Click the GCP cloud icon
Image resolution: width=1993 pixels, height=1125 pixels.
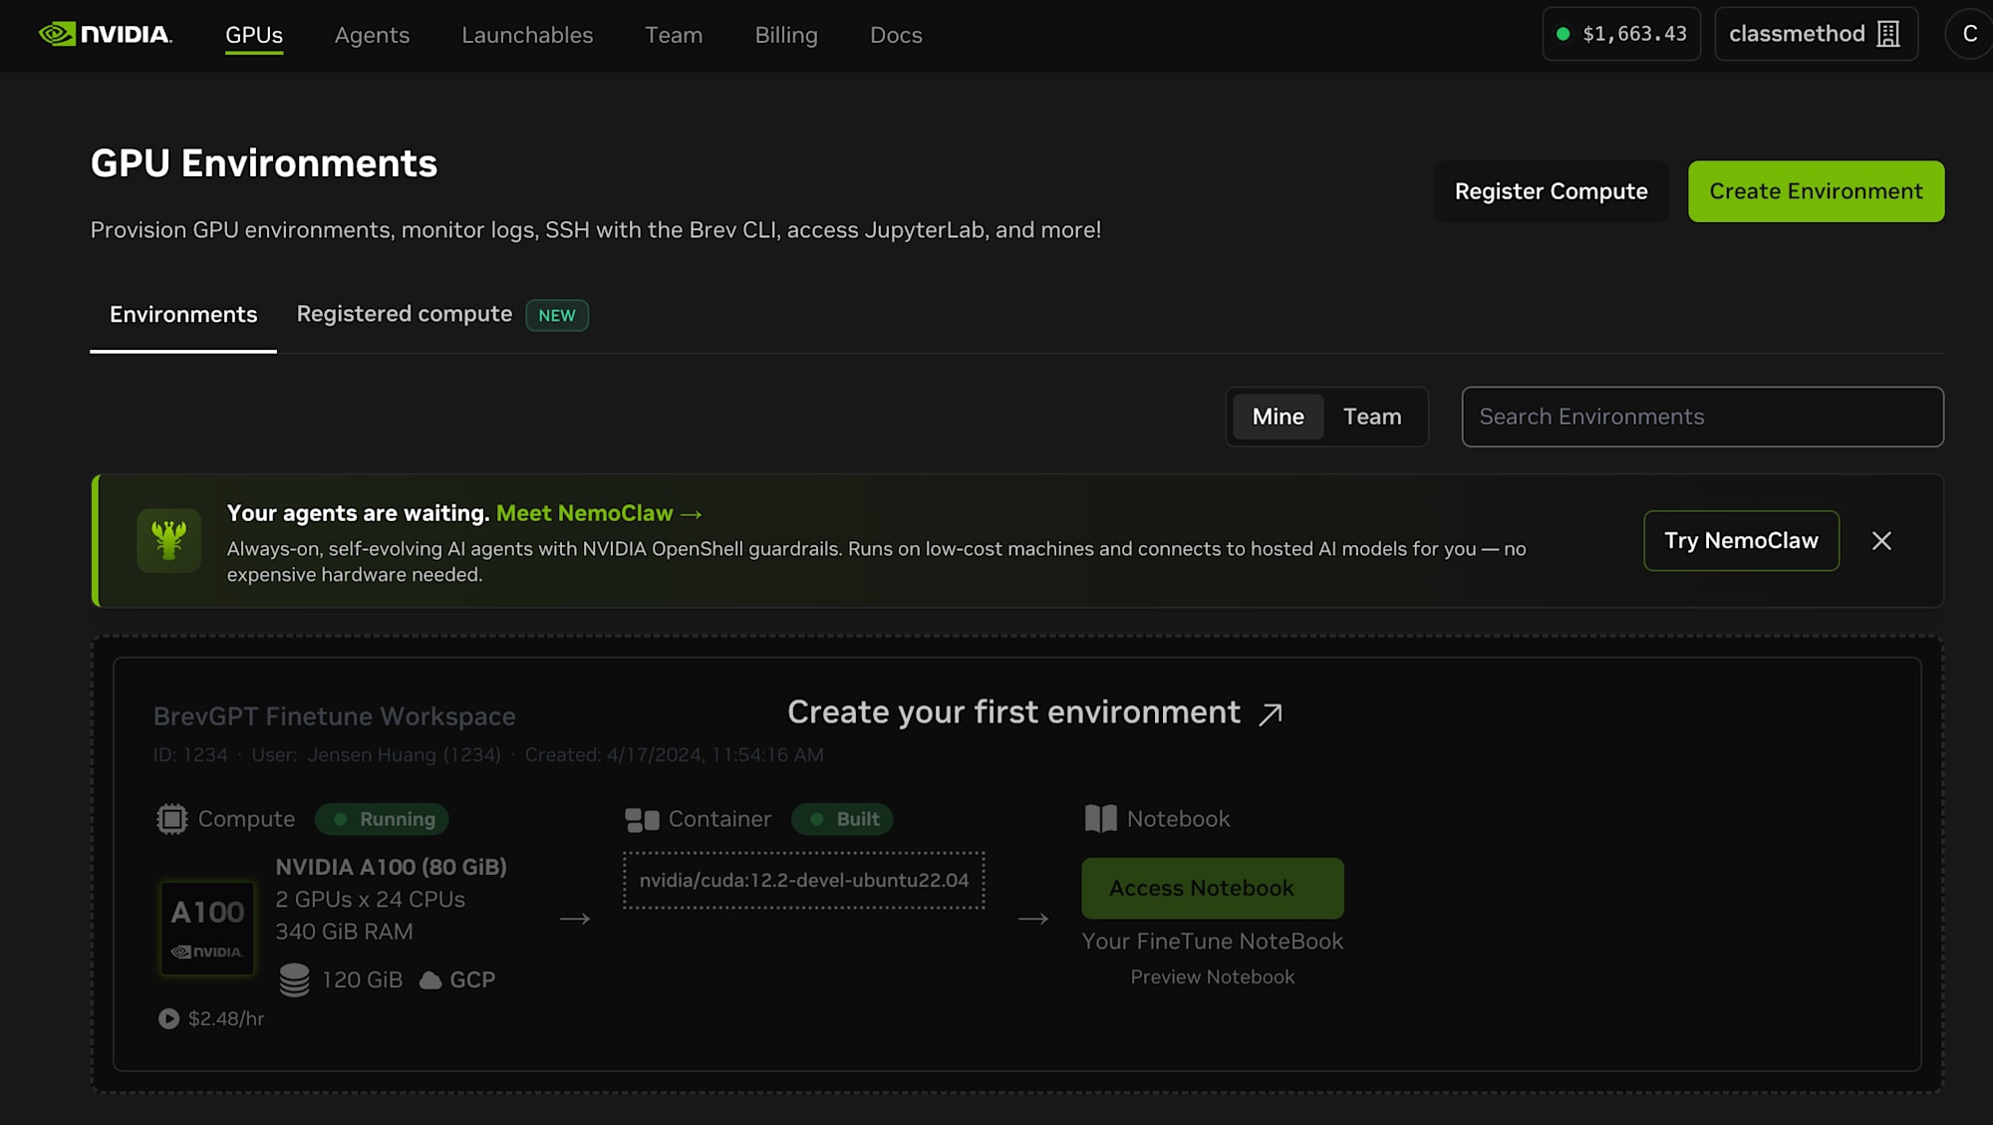(x=430, y=981)
